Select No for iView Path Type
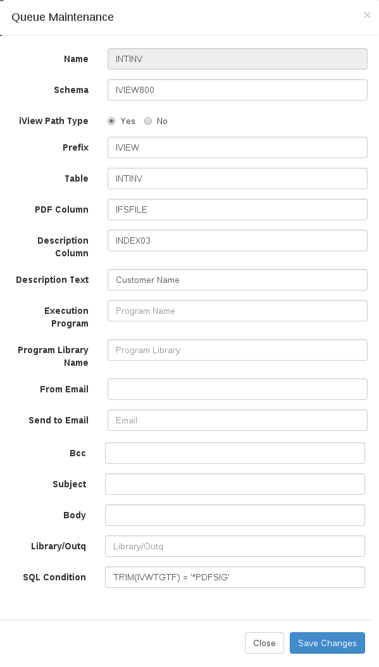The height and width of the screenshot is (667, 379). [x=148, y=121]
